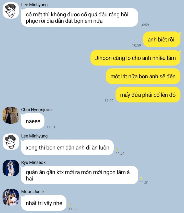Tap Ryu Minseok's profile avatar
The width and height of the screenshot is (184, 213).
[x=11, y=168]
